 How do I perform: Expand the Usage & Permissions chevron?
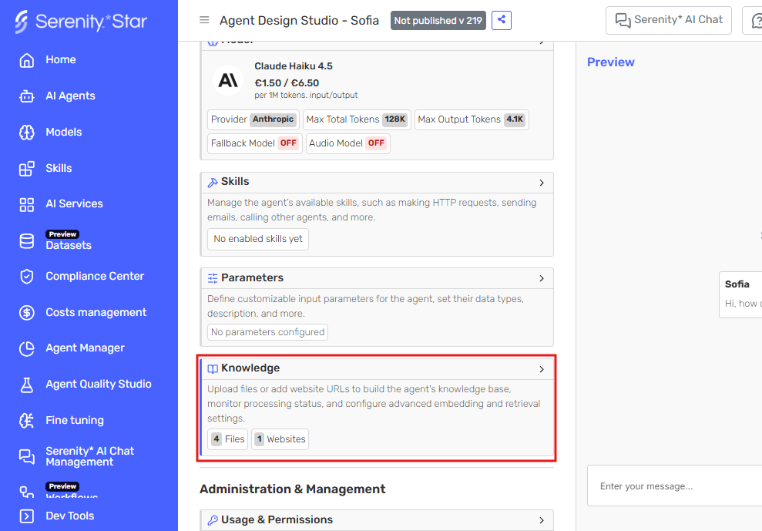click(542, 521)
